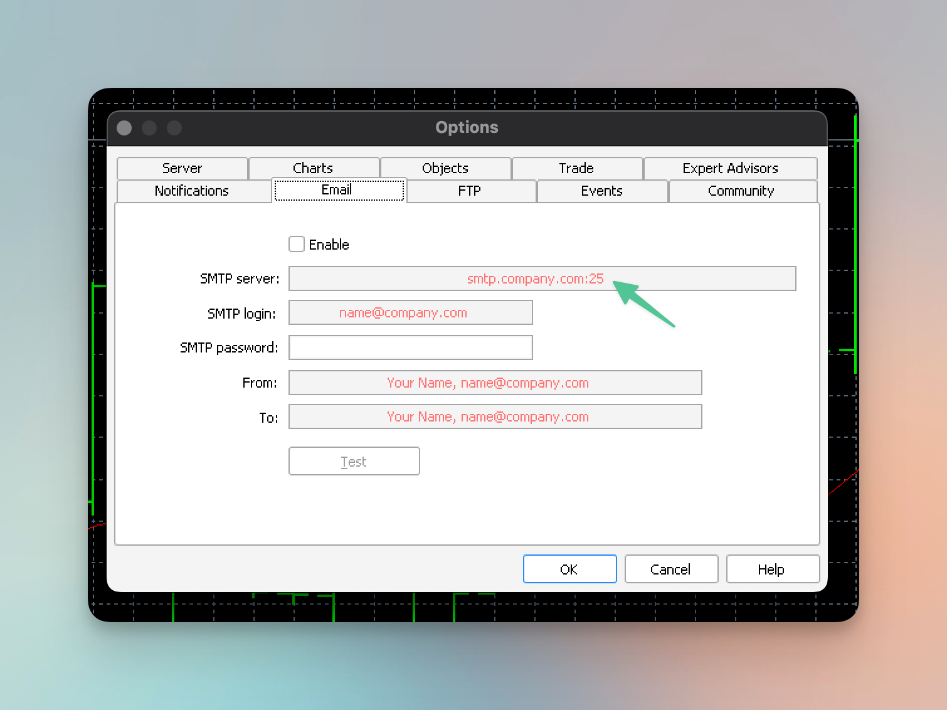Viewport: 947px width, 710px height.
Task: Switch to the Server tab
Action: pos(182,168)
